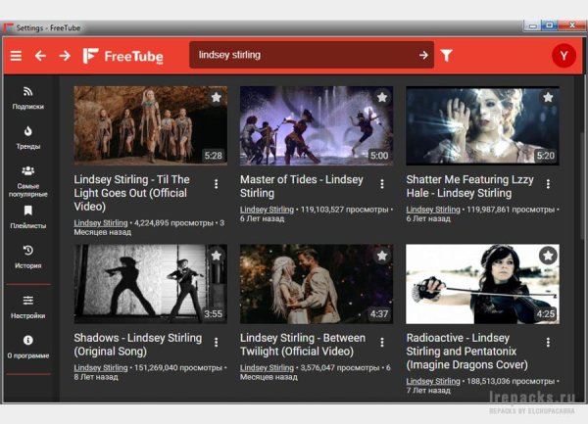Click the FreeTube logo
The width and height of the screenshot is (588, 424).
(x=123, y=56)
